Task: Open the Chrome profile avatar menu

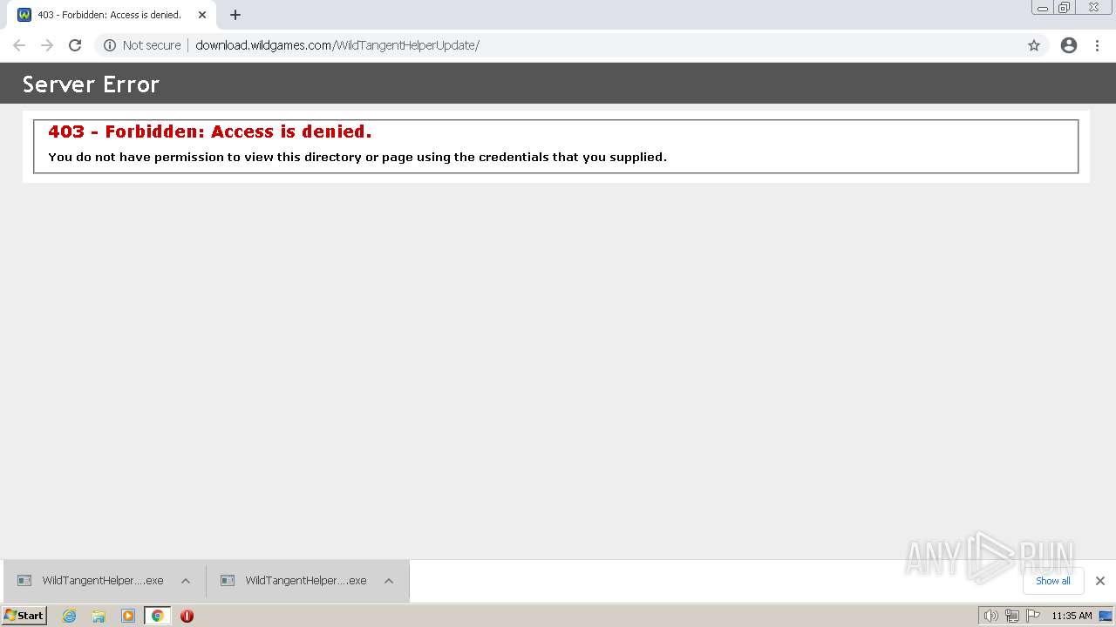Action: pos(1069,45)
